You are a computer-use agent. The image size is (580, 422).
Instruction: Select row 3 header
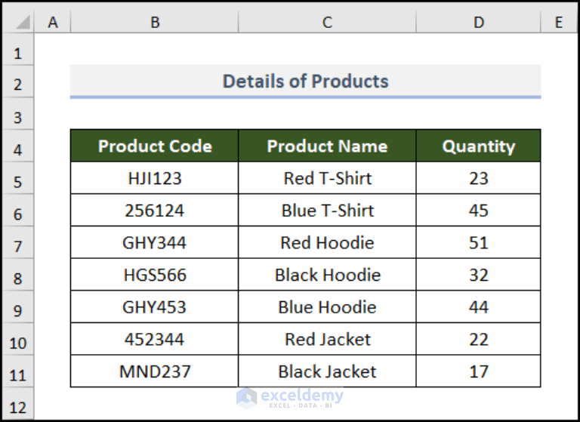[18, 114]
